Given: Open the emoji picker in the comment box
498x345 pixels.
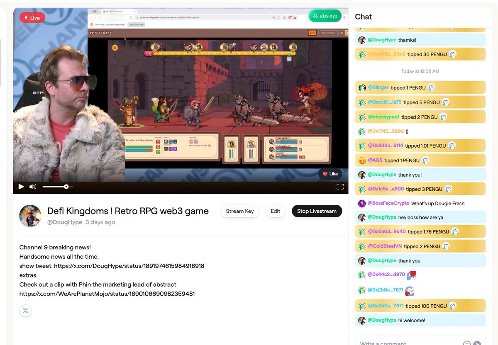Looking at the screenshot, I should pos(467,343).
